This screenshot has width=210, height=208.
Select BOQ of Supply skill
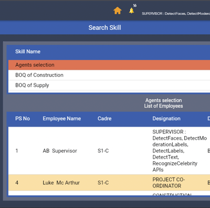(109, 85)
